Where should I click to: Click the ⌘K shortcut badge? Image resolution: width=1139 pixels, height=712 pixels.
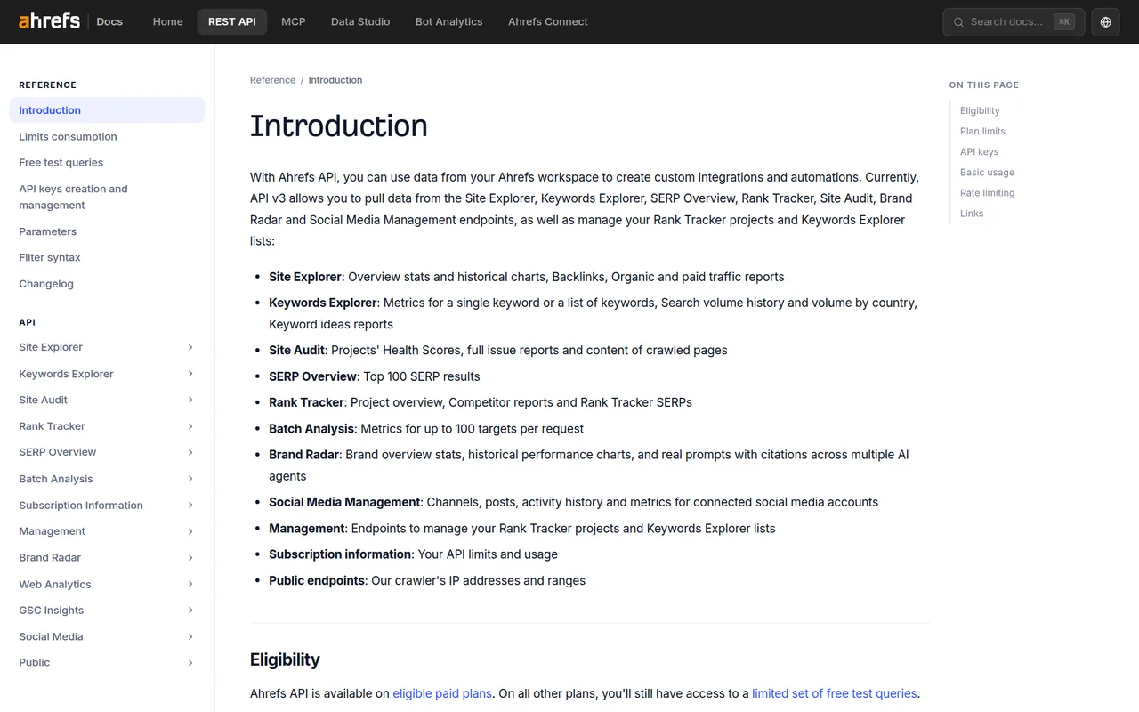pyautogui.click(x=1064, y=22)
